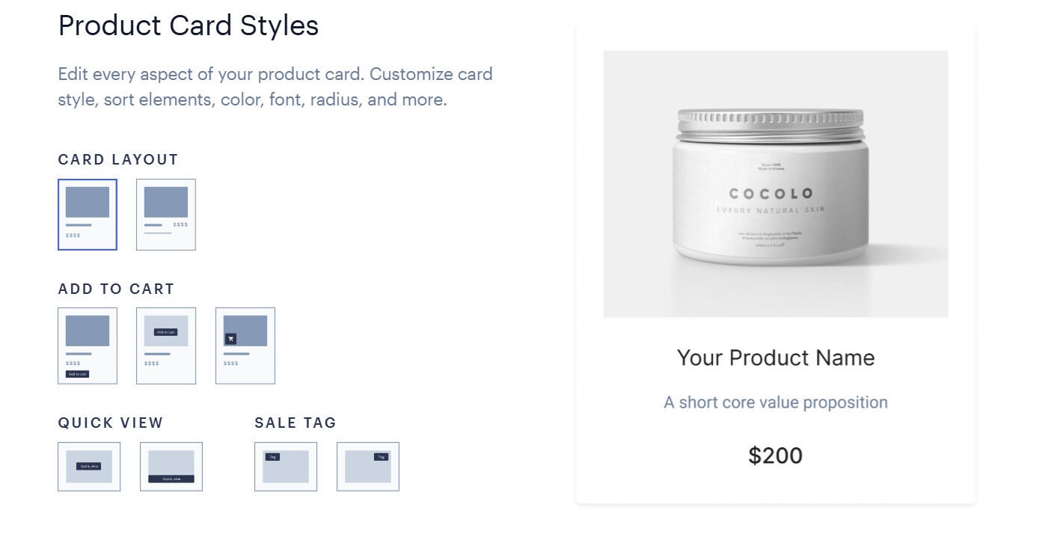Viewport: 1054px width, 534px height.
Task: Choose the Card Layout with price divider
Action: point(165,214)
